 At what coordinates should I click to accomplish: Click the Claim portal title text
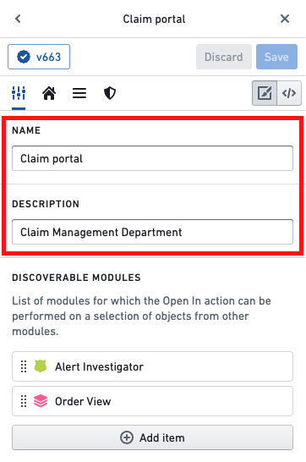(154, 19)
